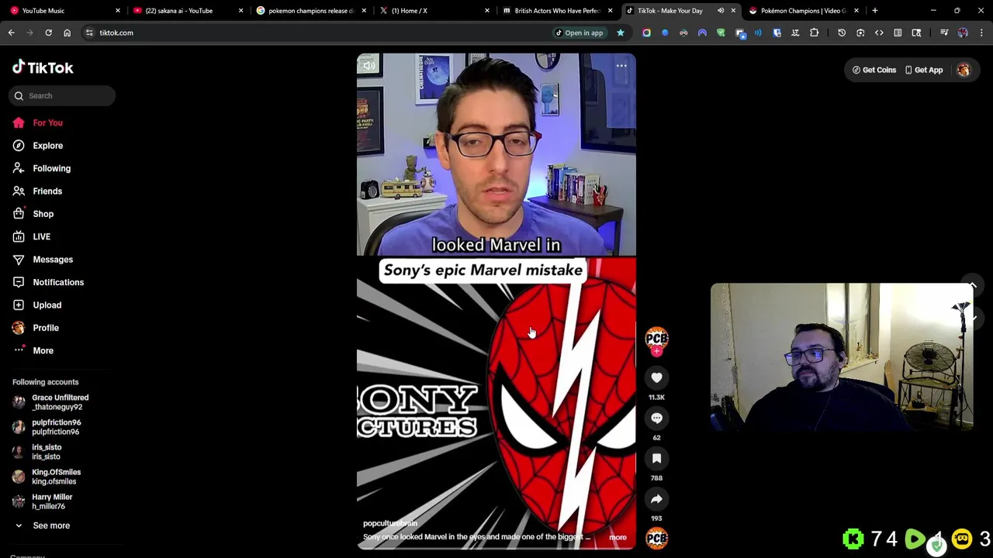Viewport: 993px width, 558px height.
Task: Open the site information icon
Action: [89, 33]
